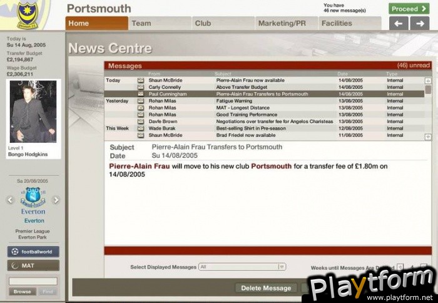
Task: Click the Everton team name link
Action: (34, 221)
